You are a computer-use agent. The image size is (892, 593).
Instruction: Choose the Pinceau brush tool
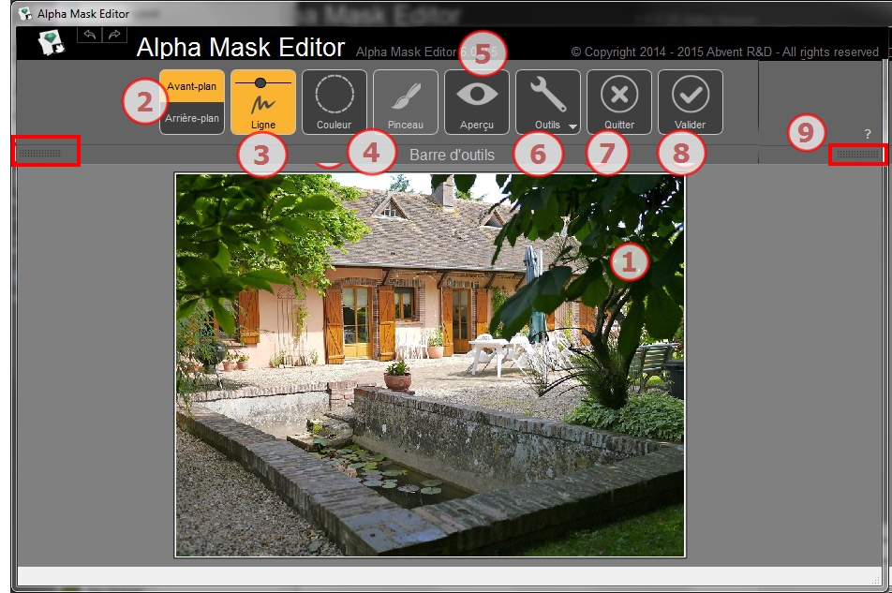406,101
